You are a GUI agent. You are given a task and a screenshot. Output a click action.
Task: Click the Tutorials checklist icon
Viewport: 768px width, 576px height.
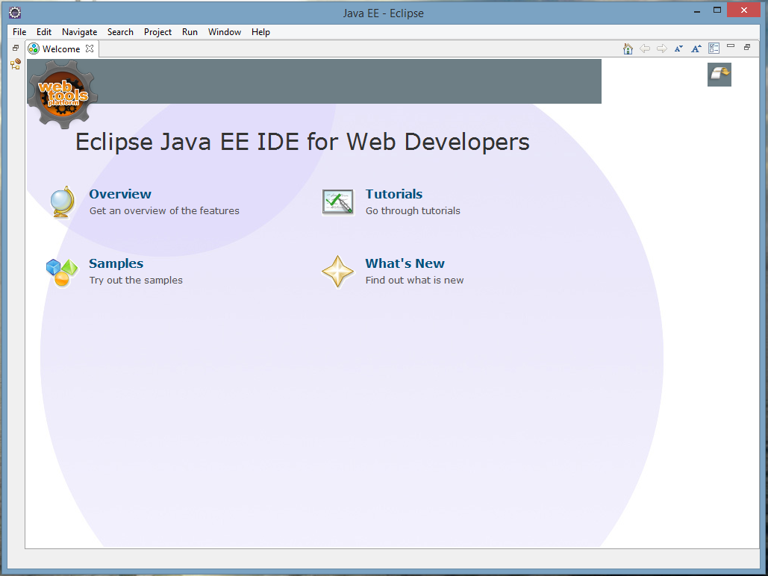338,201
